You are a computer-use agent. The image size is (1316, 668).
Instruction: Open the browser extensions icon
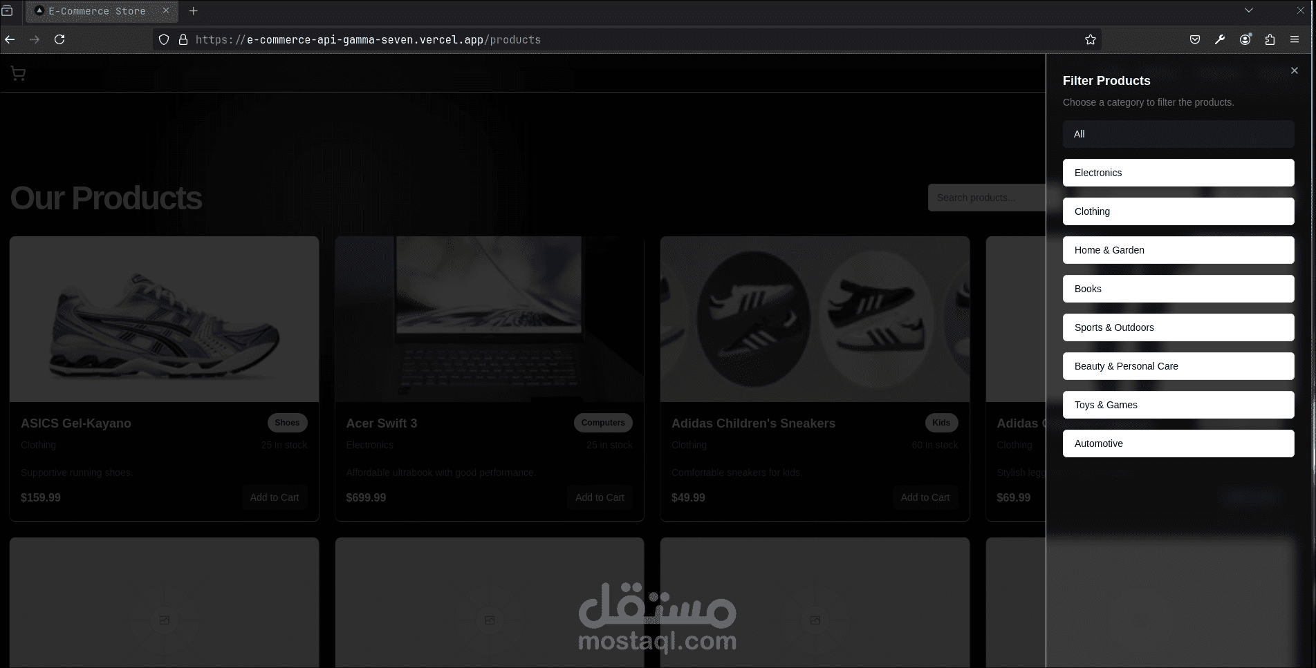[x=1270, y=39]
